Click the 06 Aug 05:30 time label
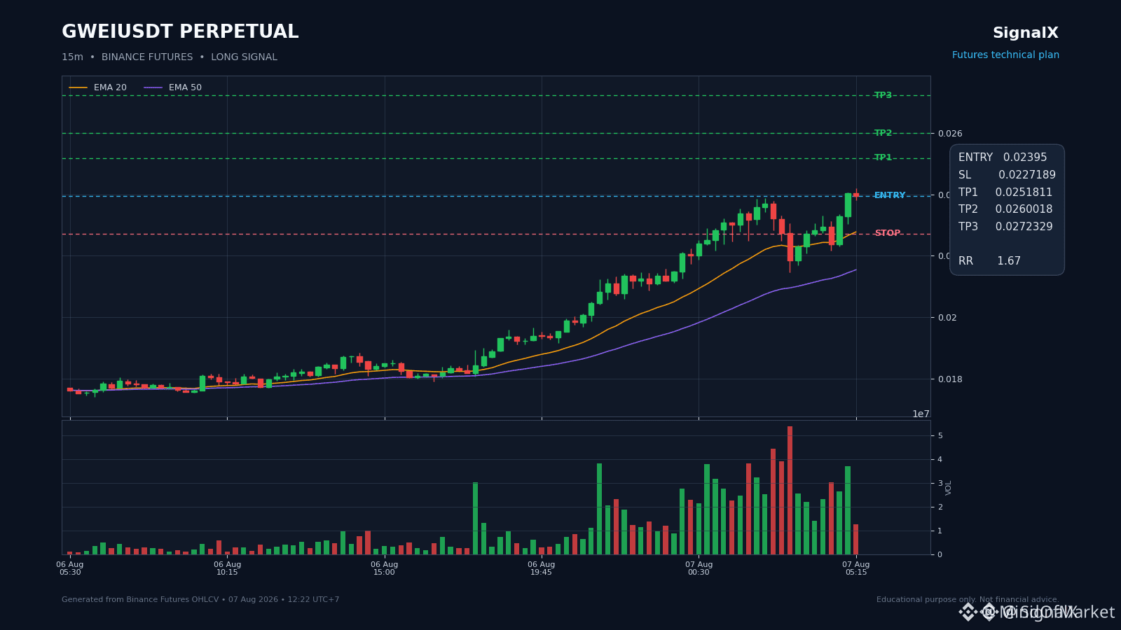The image size is (1121, 630). tap(70, 568)
